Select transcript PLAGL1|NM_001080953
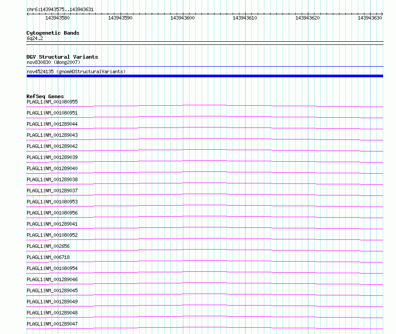This screenshot has width=396, height=334. click(52, 202)
